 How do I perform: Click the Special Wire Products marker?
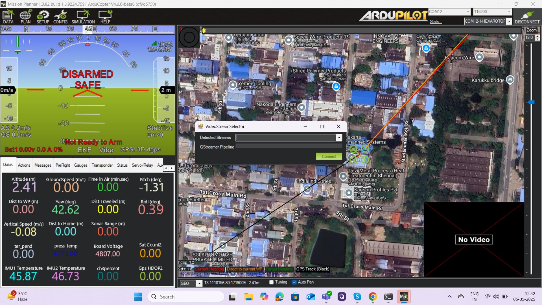288,40
